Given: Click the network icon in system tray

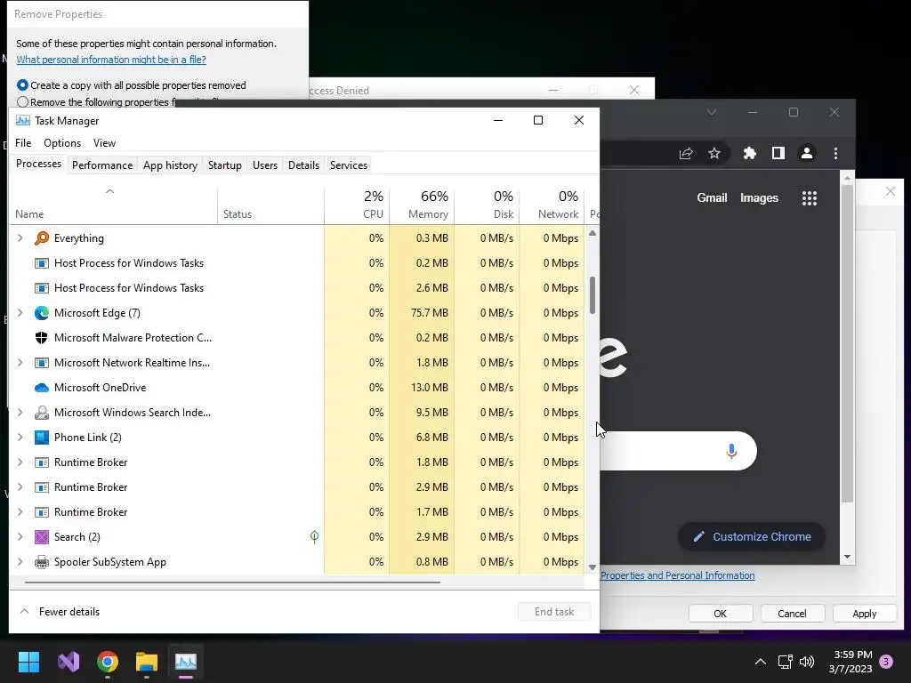Looking at the screenshot, I should 785,662.
